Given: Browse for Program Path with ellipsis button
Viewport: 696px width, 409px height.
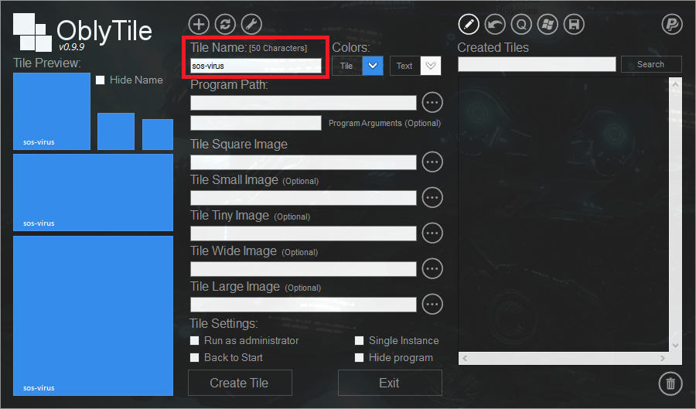Looking at the screenshot, I should coord(432,102).
